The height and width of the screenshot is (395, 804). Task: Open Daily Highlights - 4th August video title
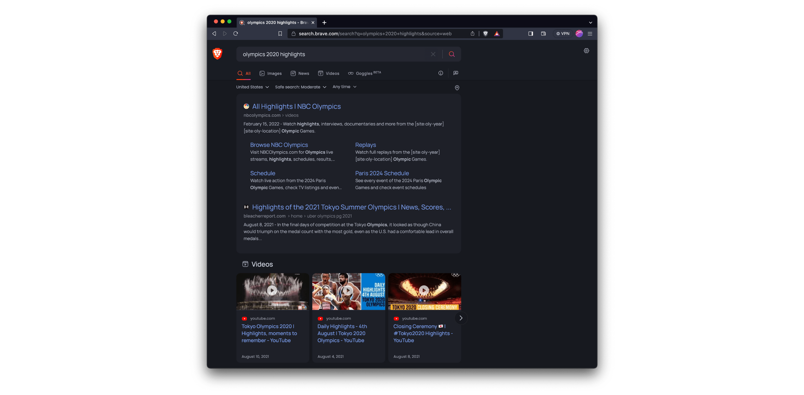click(x=342, y=333)
